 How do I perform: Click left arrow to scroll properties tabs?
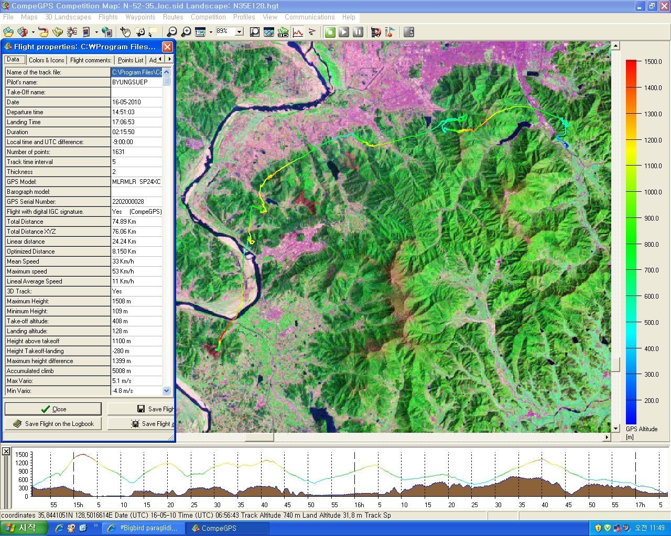coord(160,60)
